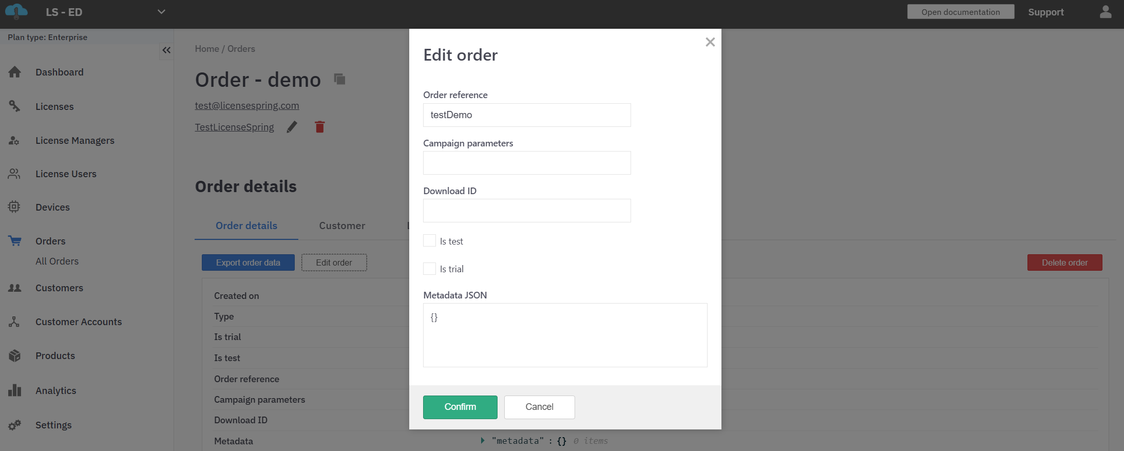Switch to the Customer tab

pos(342,225)
